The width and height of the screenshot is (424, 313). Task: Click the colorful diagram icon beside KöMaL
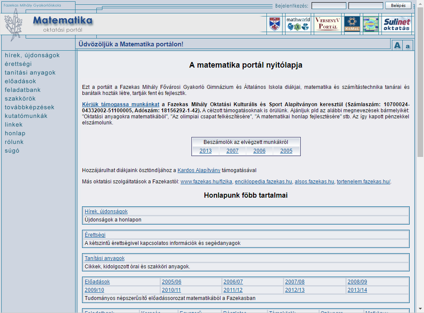(x=371, y=24)
